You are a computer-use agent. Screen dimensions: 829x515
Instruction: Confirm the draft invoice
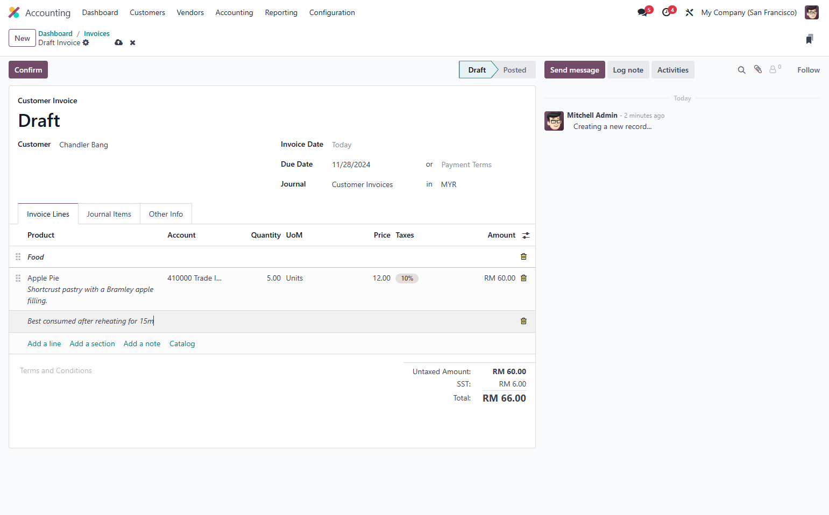click(28, 70)
